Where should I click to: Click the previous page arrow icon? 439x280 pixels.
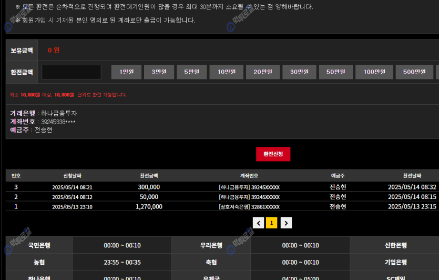[x=258, y=223]
